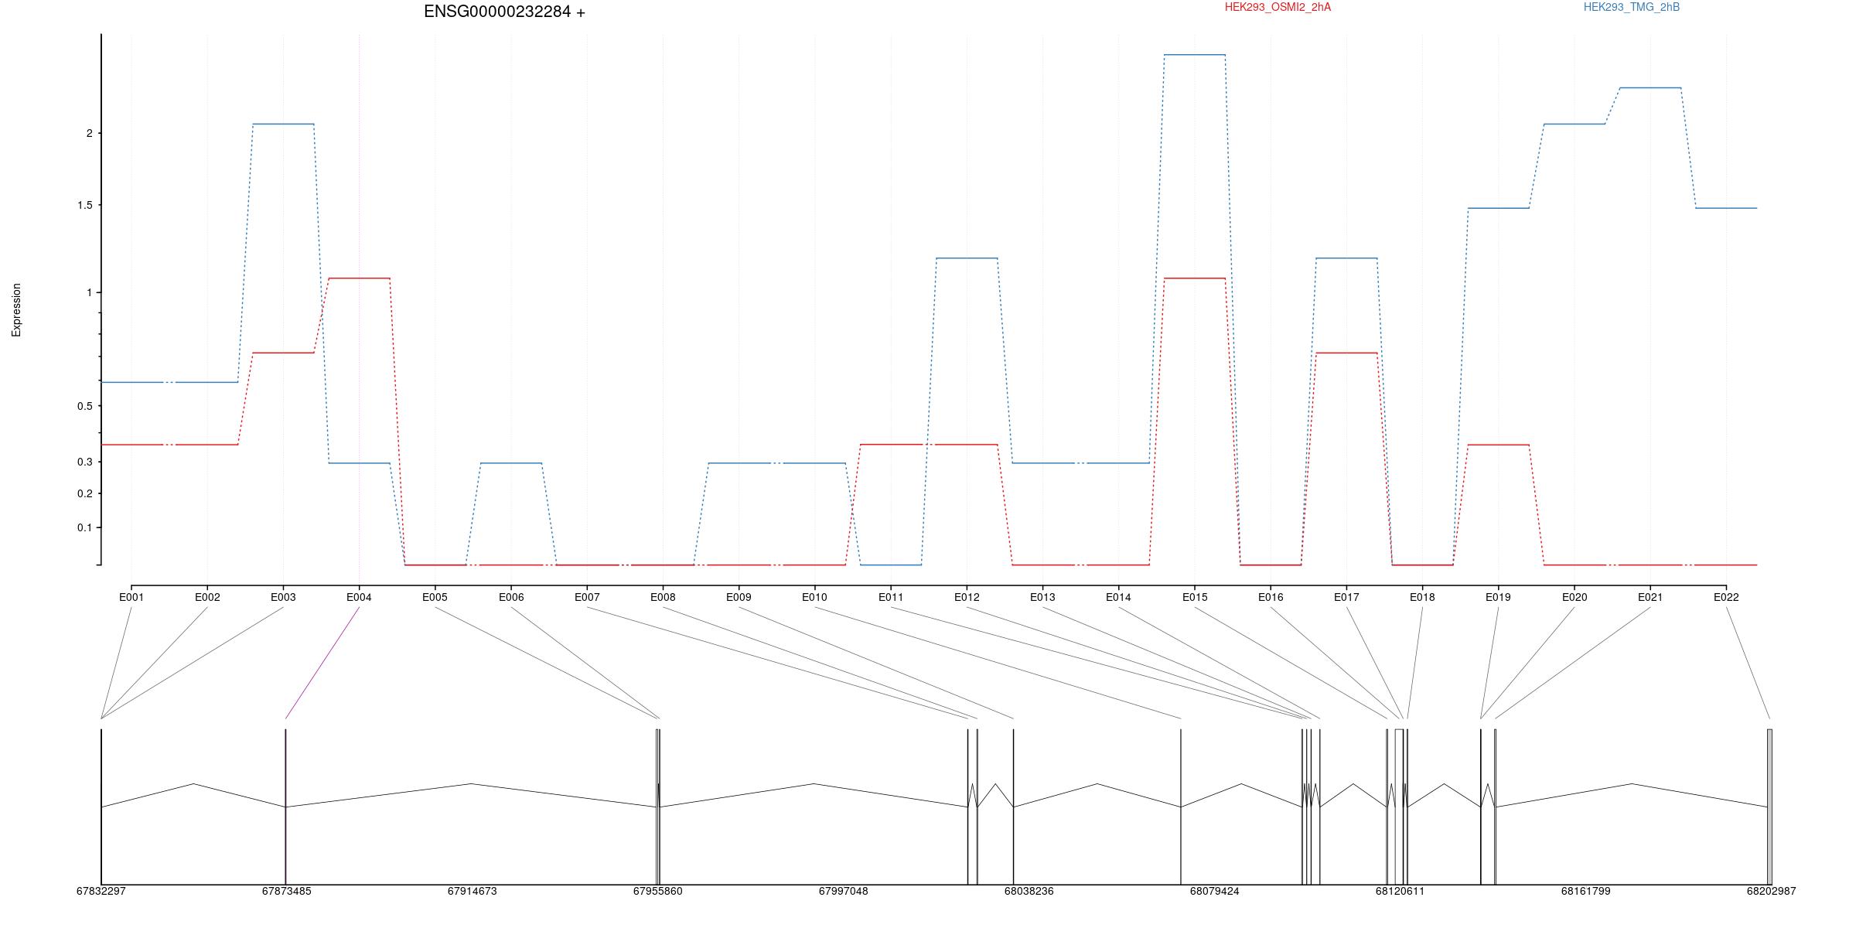Viewport: 1856px width, 928px height.
Task: Click exon label E003
Action: tap(283, 597)
